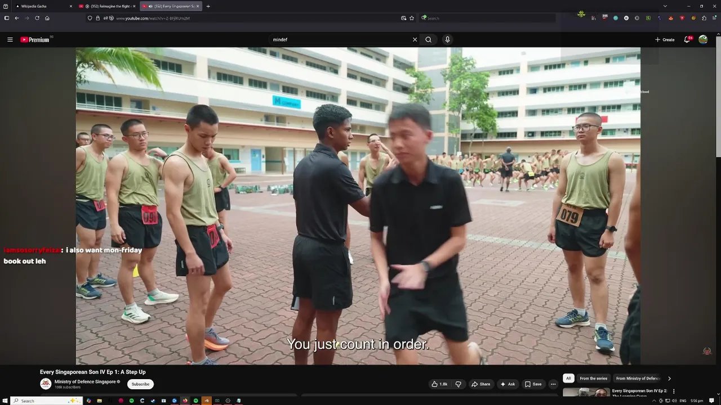The image size is (721, 405).
Task: Show more filter chips with right arrow
Action: coord(669,379)
